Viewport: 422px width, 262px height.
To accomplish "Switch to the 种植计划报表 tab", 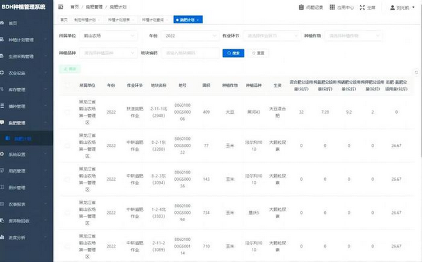I will 121,20.
